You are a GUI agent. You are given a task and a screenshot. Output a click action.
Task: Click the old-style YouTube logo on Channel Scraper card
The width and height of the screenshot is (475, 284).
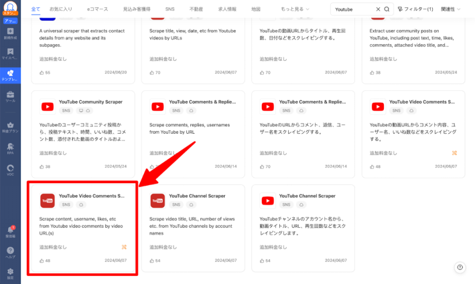click(157, 200)
